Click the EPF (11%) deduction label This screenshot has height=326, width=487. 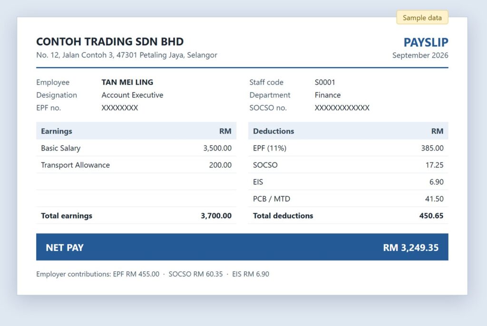tap(270, 148)
